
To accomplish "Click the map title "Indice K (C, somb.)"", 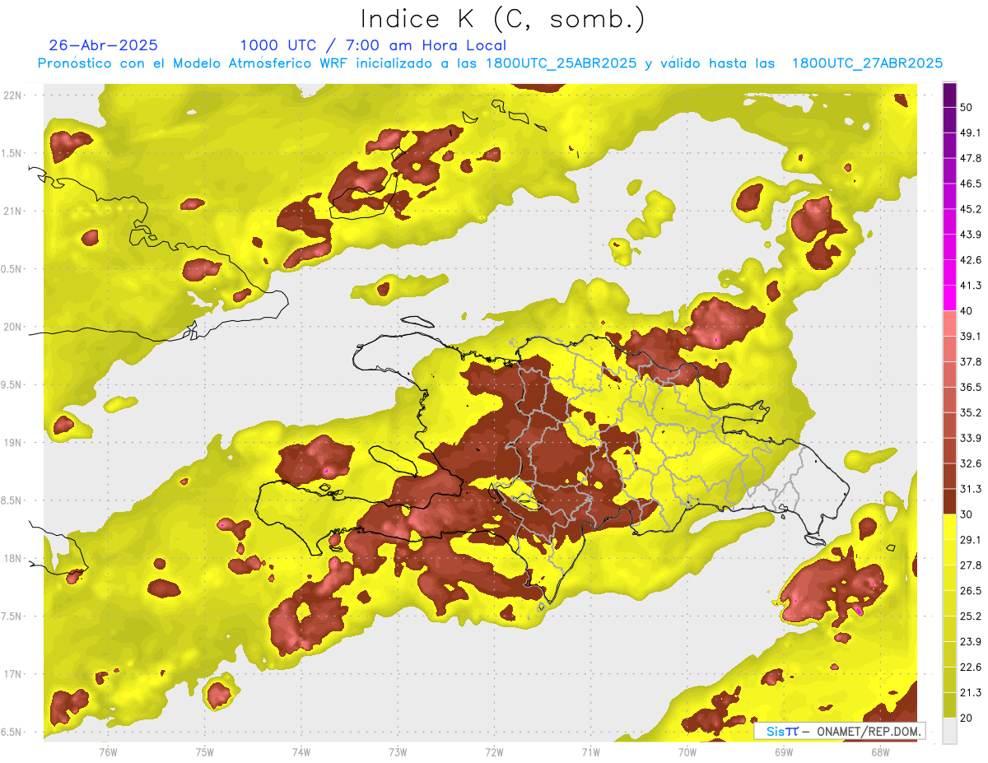I will point(502,19).
